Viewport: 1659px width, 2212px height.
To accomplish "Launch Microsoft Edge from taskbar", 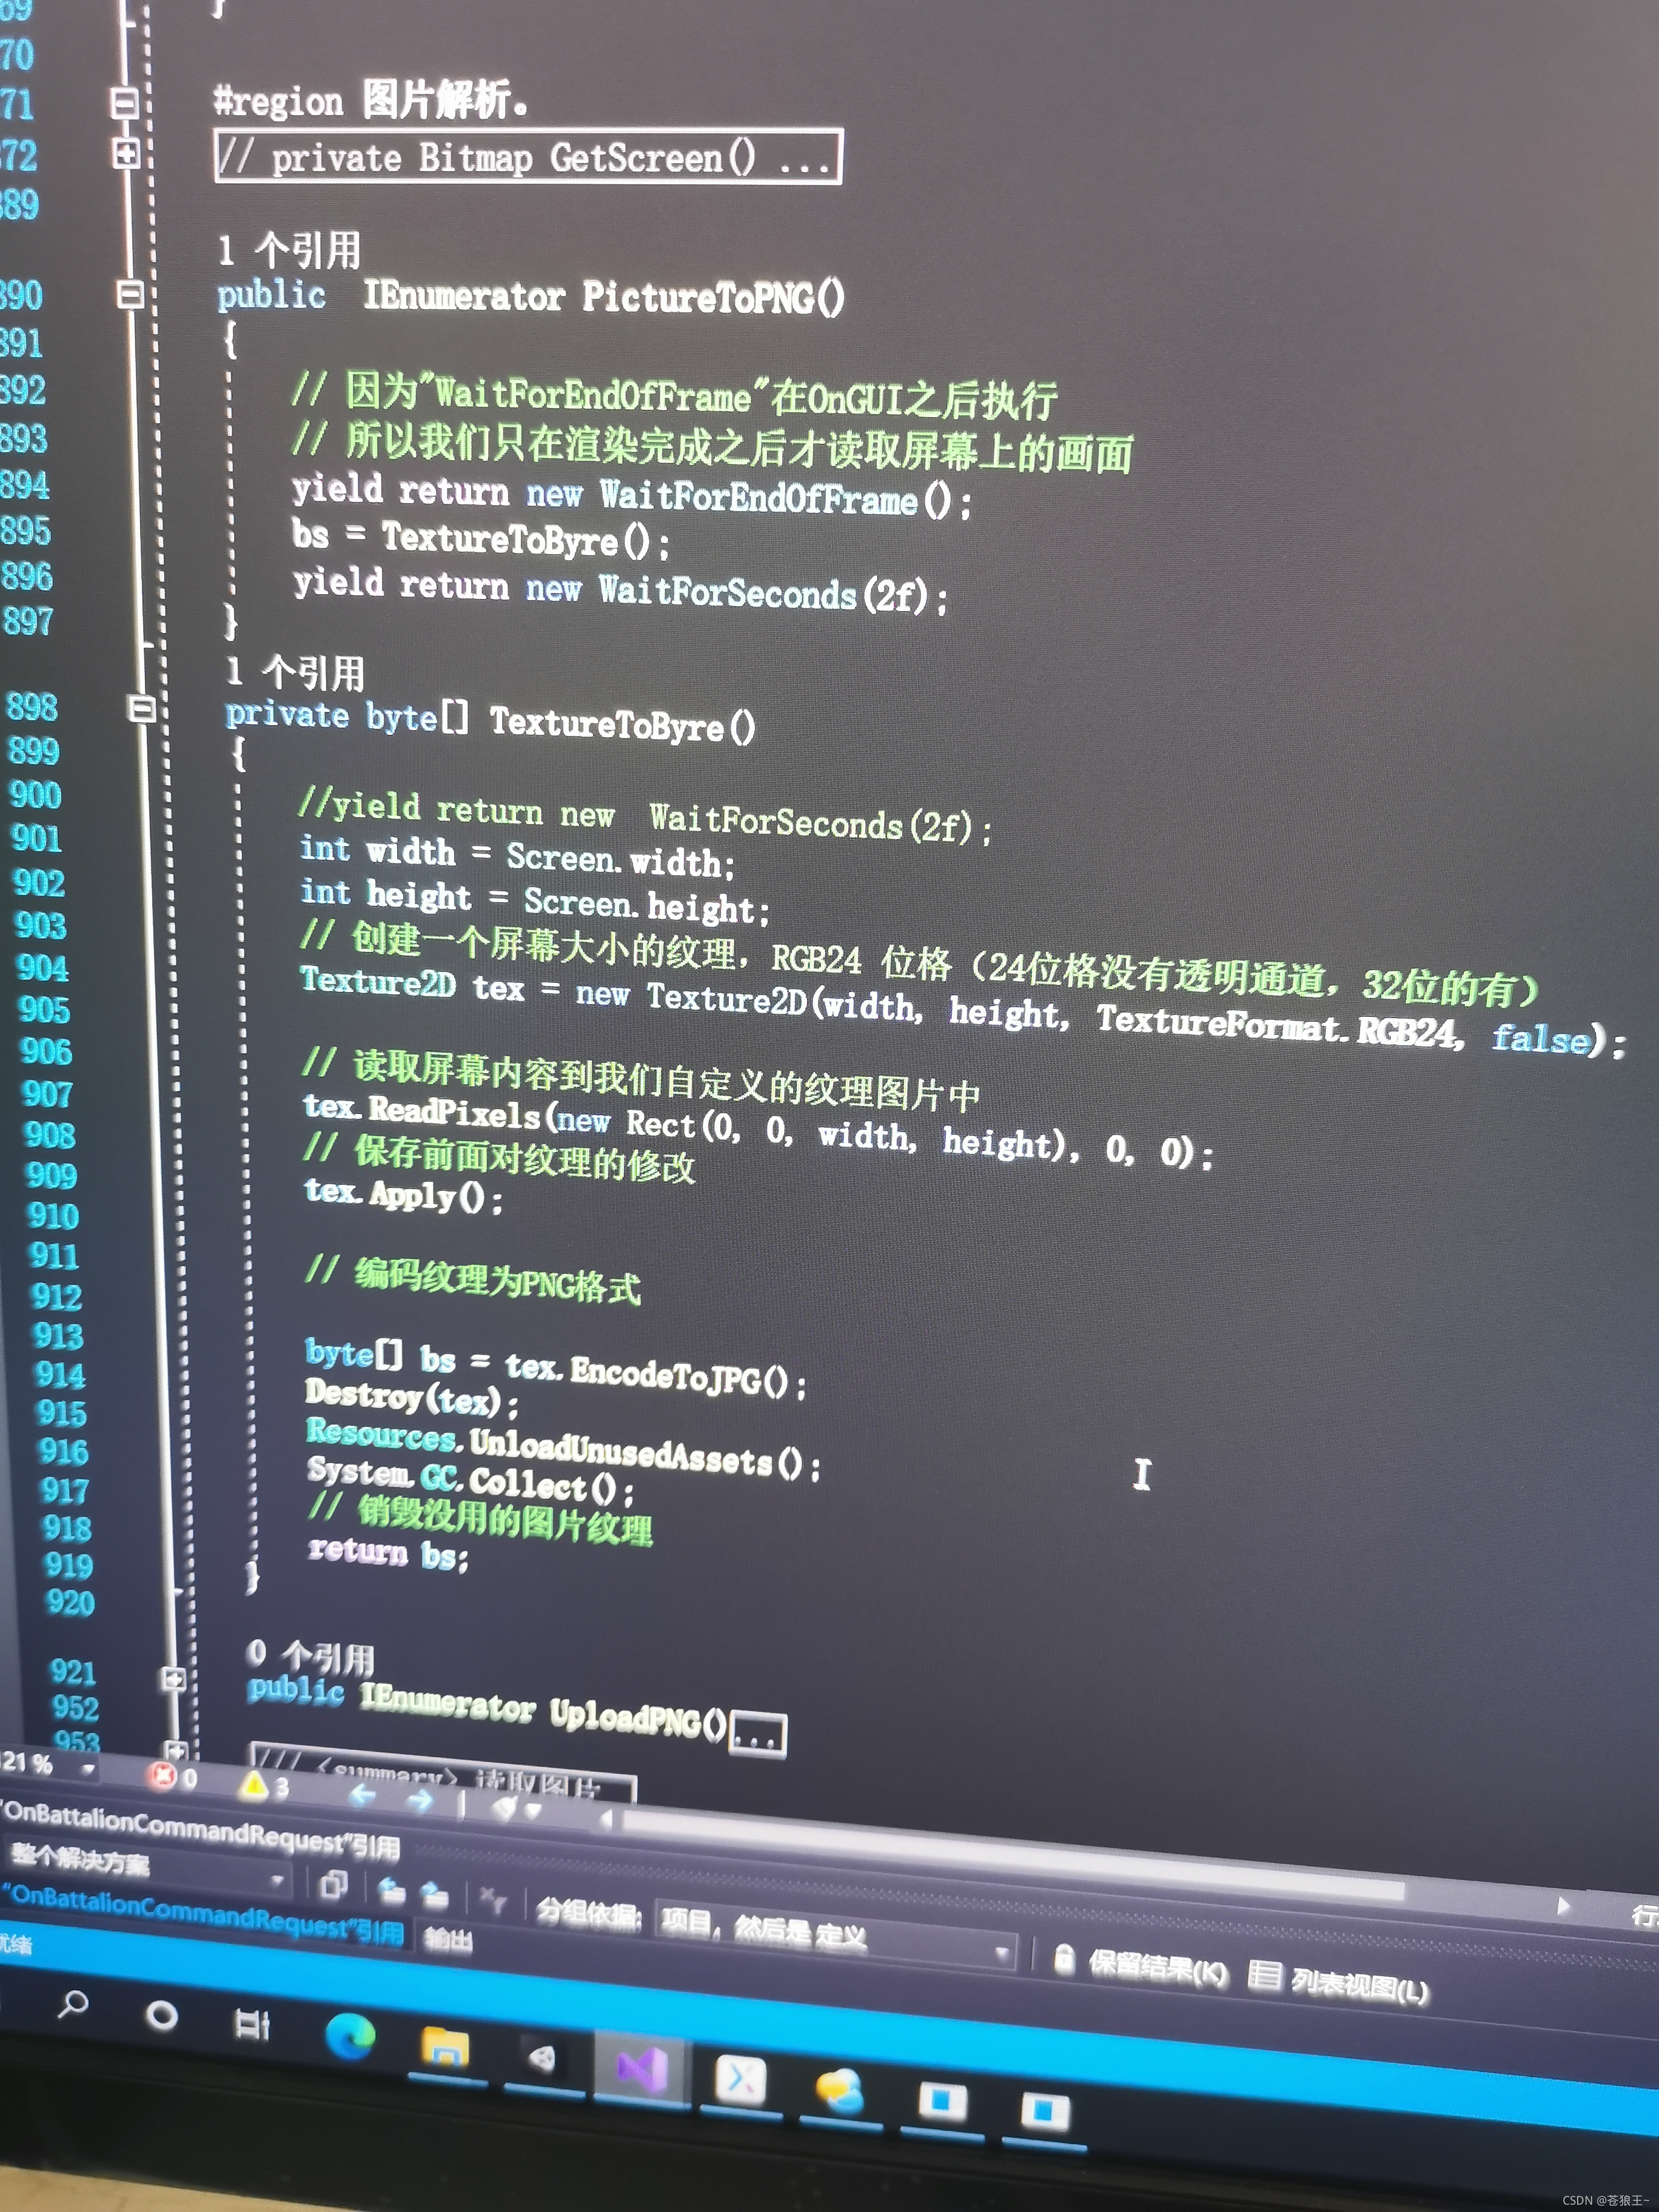I will [x=350, y=2036].
